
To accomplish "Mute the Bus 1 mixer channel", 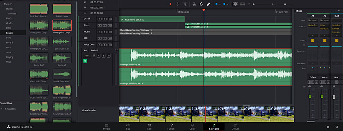I will (x=337, y=82).
